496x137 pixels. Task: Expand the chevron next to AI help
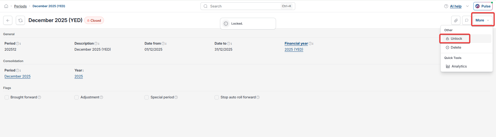click(467, 6)
